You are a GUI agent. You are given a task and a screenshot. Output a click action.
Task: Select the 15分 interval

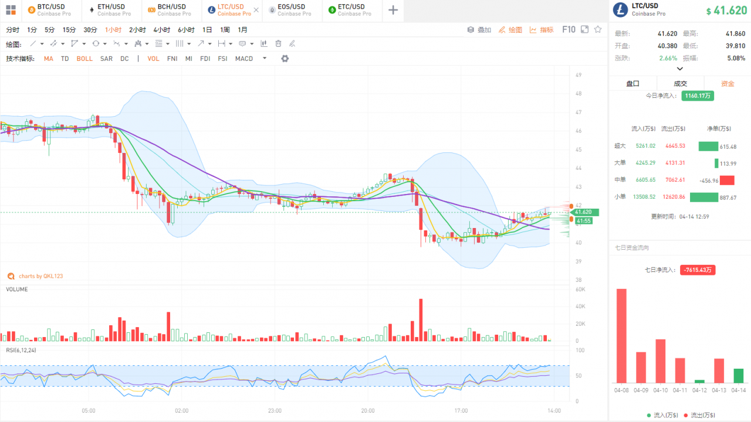coord(69,30)
